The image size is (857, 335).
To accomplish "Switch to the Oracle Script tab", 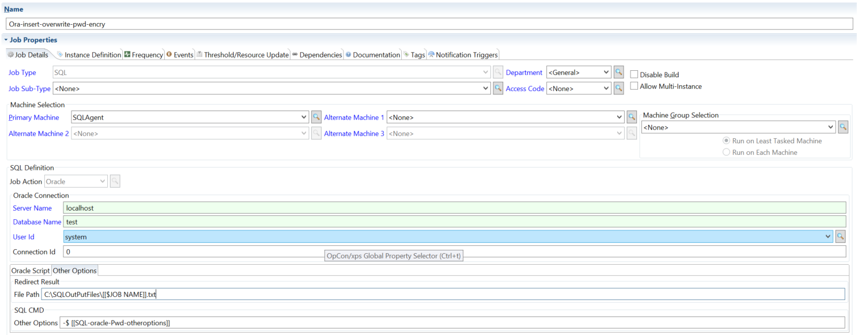I will (x=31, y=271).
